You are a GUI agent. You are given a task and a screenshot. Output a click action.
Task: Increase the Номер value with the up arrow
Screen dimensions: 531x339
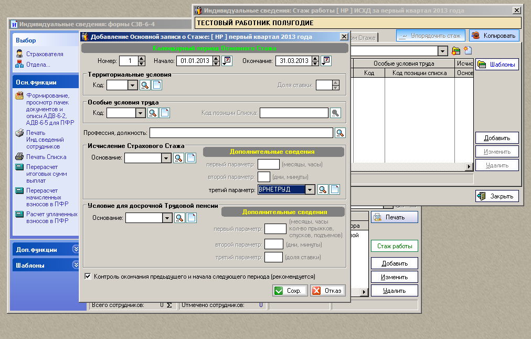click(x=141, y=58)
